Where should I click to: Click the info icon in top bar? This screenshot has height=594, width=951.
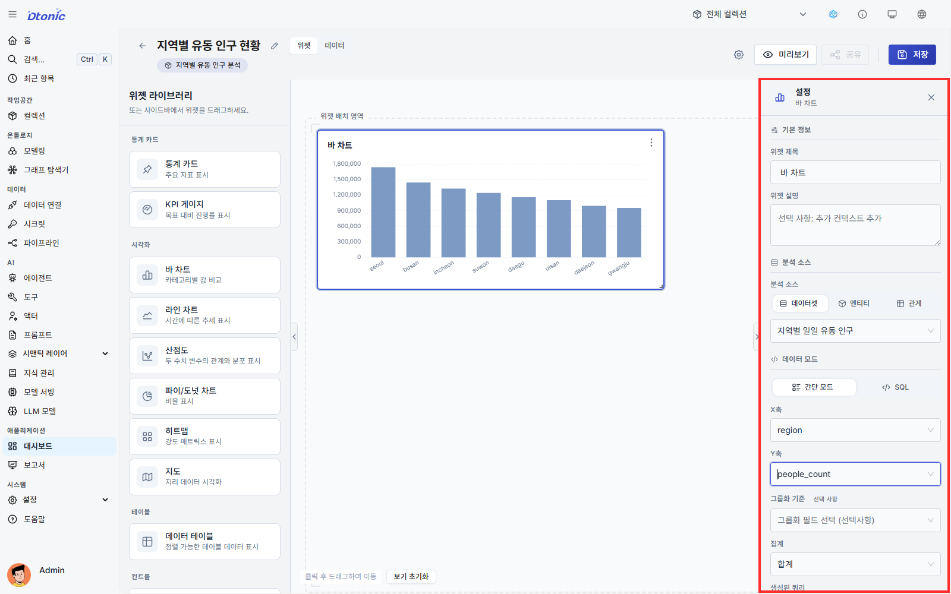[x=862, y=14]
